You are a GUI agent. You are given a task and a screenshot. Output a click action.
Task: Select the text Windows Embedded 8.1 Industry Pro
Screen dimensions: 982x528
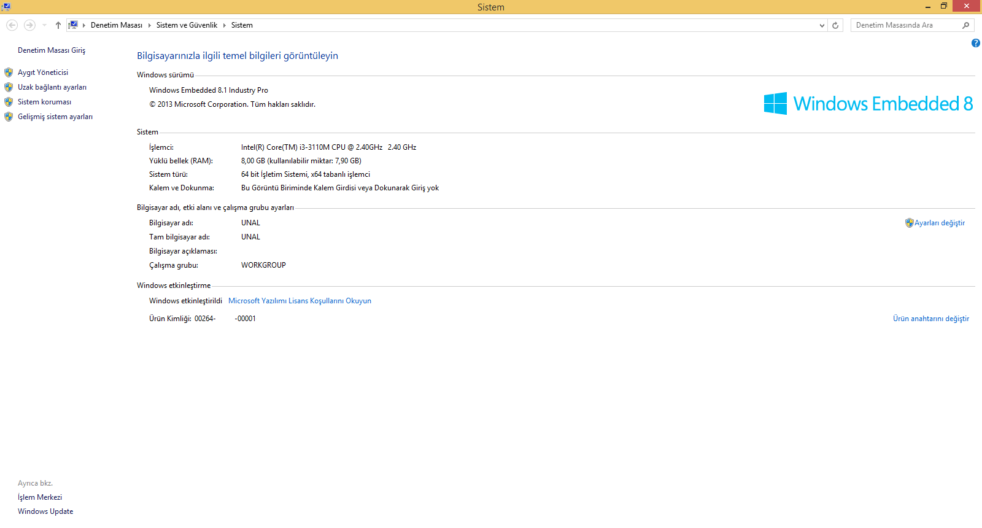pyautogui.click(x=209, y=90)
